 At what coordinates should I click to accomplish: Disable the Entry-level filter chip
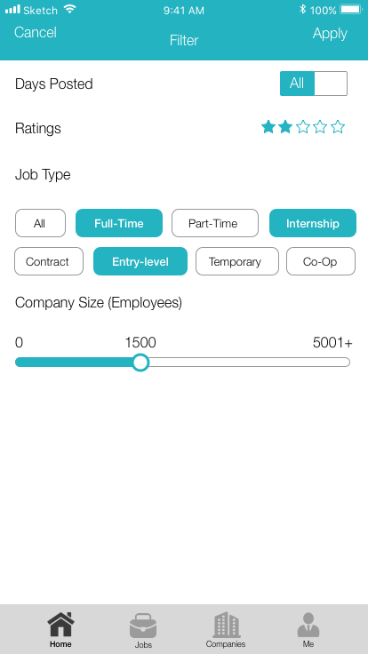click(x=140, y=261)
